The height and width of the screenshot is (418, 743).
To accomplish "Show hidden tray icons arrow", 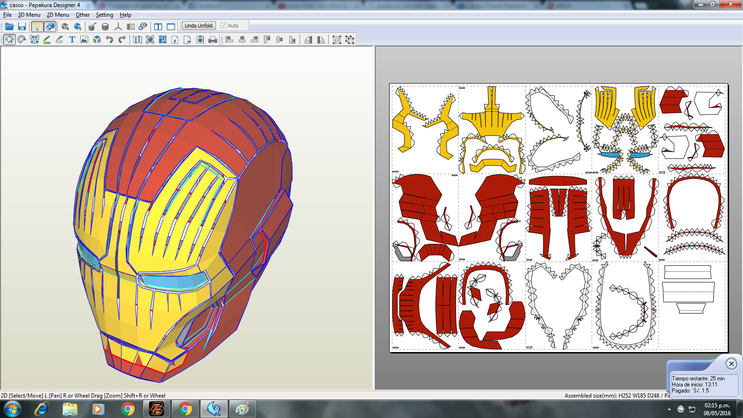I will coord(669,410).
